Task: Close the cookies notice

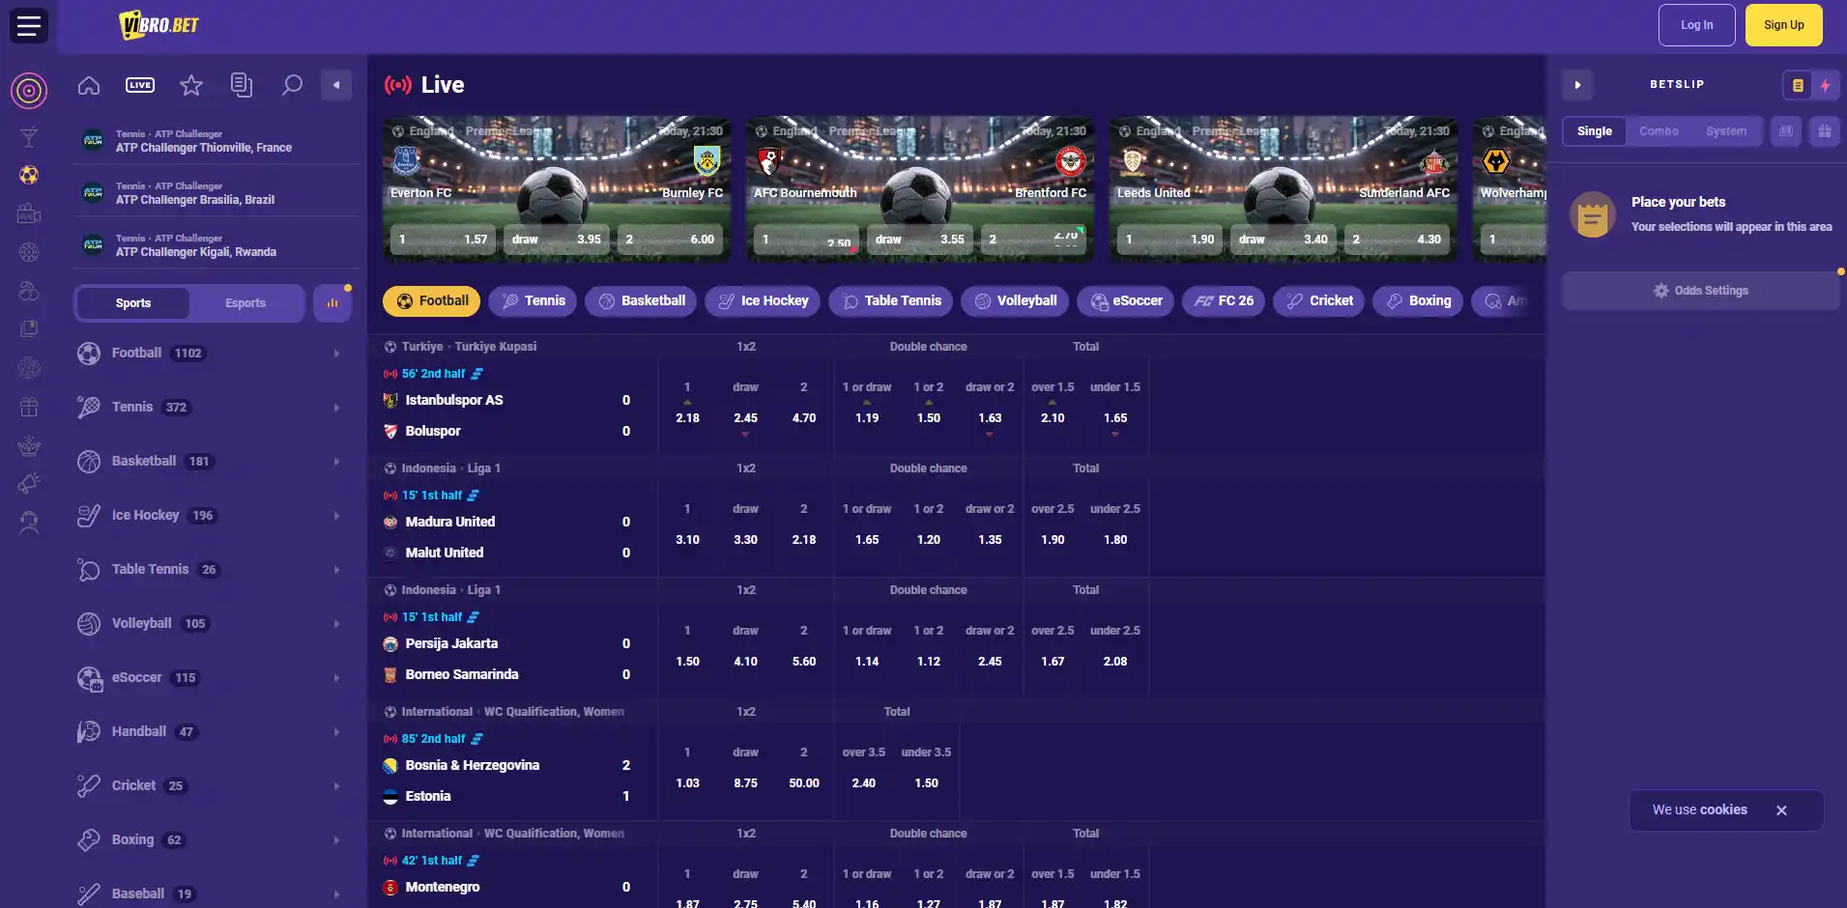Action: point(1781,810)
